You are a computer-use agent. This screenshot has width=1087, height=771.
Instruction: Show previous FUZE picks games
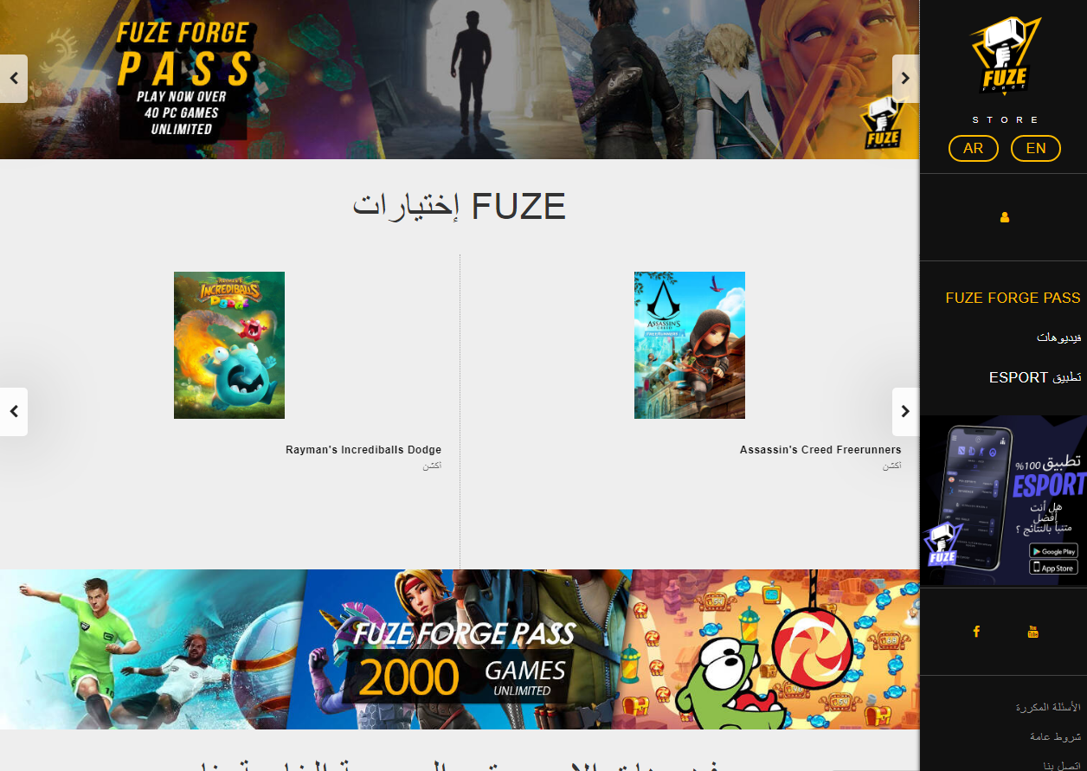point(14,412)
